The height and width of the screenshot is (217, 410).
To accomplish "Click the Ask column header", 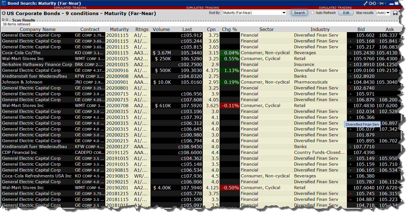I will tap(390, 29).
